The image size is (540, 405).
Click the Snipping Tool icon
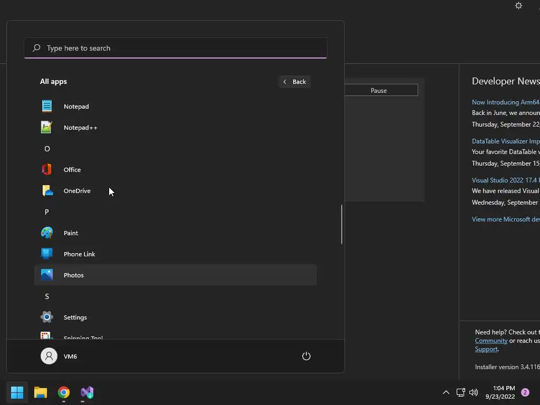click(46, 335)
